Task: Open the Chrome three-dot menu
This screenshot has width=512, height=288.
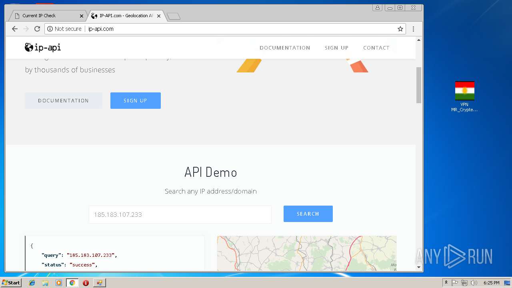Action: (x=413, y=29)
